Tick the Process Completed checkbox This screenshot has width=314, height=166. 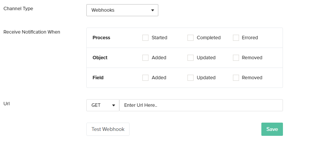click(191, 38)
